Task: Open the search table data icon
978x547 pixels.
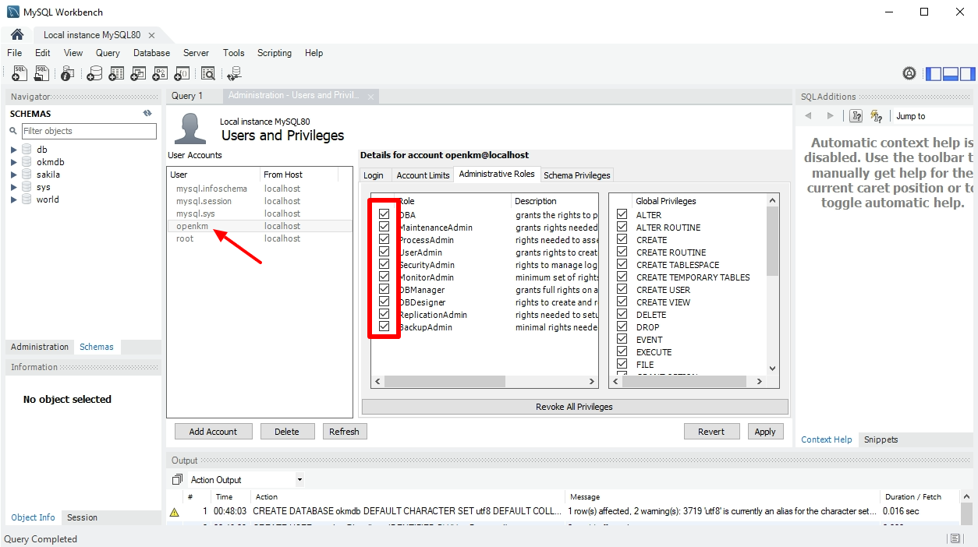Action: [x=208, y=74]
